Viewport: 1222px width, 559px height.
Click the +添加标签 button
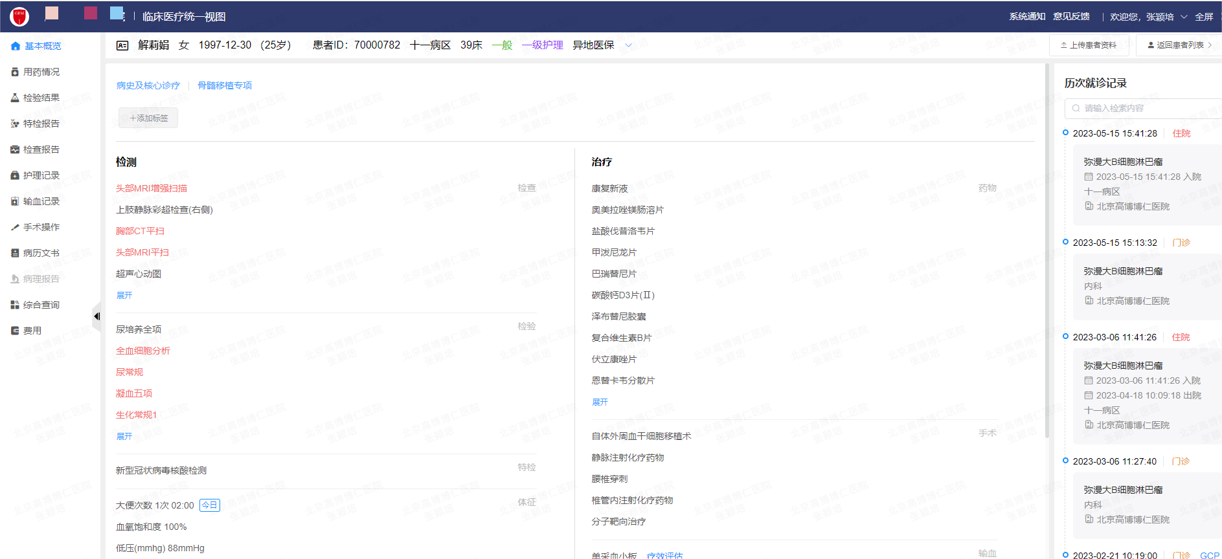(x=148, y=118)
